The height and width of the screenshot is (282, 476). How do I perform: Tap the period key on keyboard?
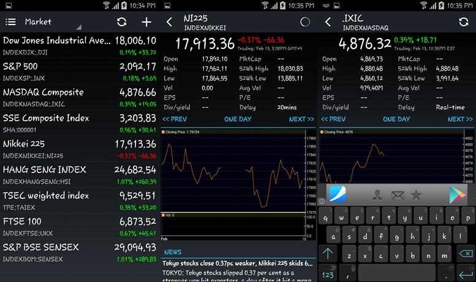(446, 273)
